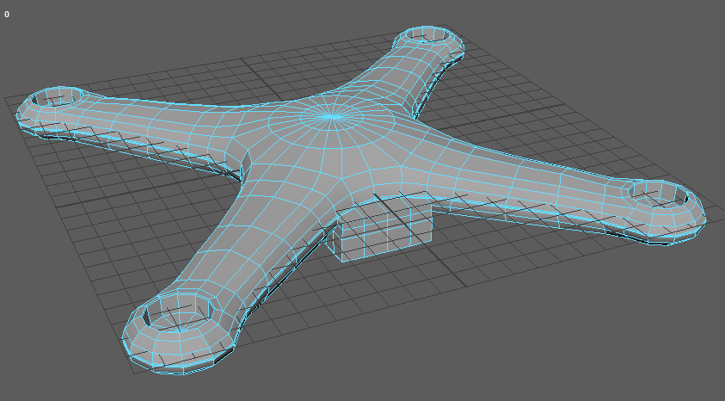Click the hole in the top-left arm ring
Screen dimensions: 725x401
point(57,96)
